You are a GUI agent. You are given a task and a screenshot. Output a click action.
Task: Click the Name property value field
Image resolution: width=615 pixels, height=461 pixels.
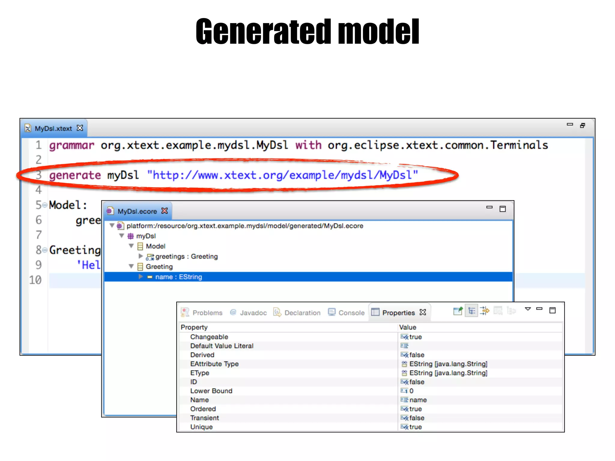click(418, 400)
